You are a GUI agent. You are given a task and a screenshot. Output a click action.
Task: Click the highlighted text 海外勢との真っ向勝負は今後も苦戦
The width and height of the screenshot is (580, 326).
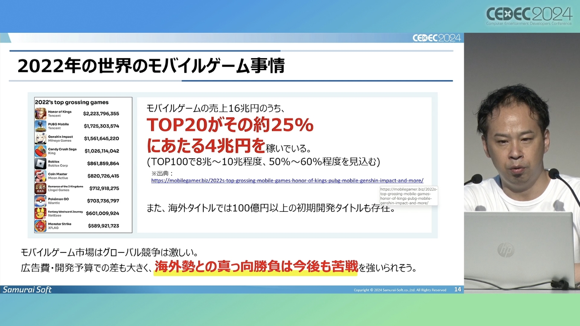(x=256, y=266)
